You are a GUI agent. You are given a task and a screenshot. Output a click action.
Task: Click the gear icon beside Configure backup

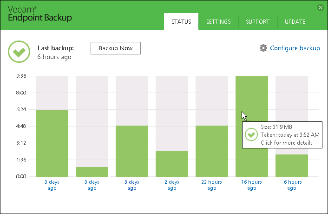tap(263, 48)
